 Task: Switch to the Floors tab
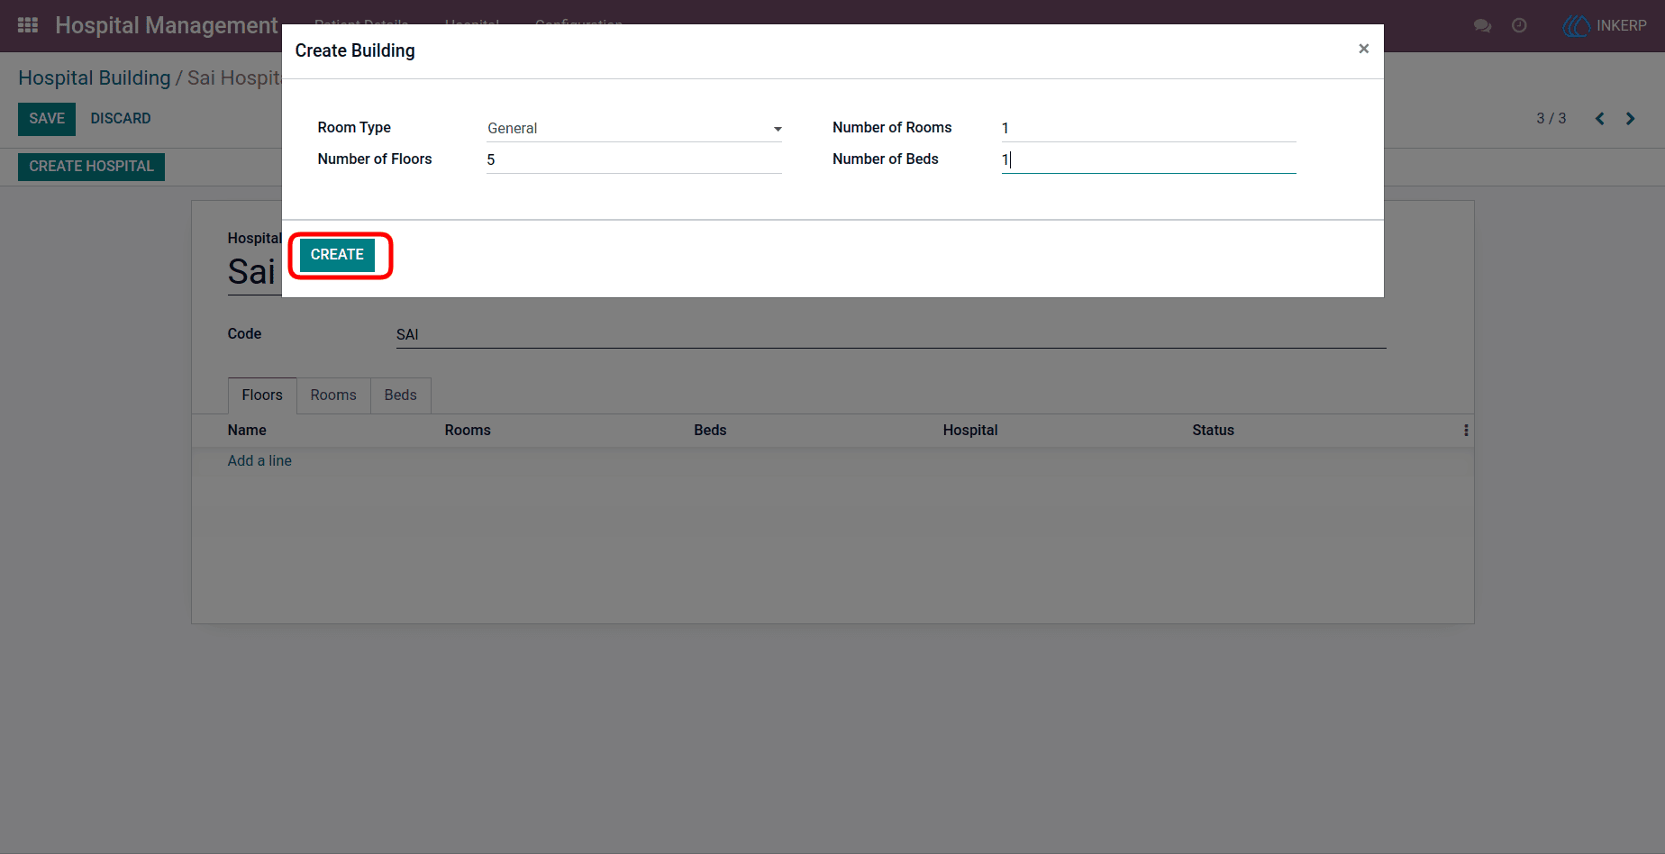coord(262,395)
